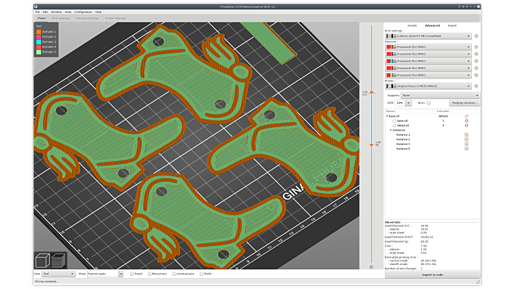Viewport: 515px width, 289px height.
Task: Switch to 3D editor view cube icon
Action: 42,260
